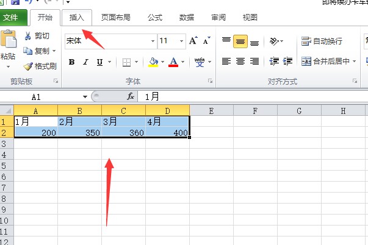Switch to the 视图 tab
The height and width of the screenshot is (245, 368).
point(250,17)
